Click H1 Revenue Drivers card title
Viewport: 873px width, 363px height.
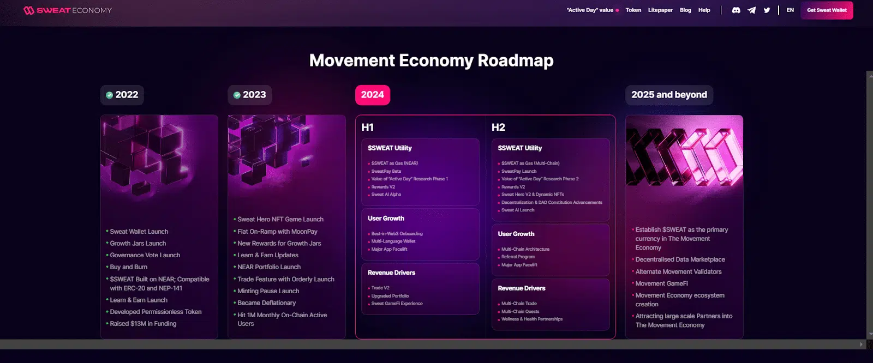pyautogui.click(x=391, y=273)
